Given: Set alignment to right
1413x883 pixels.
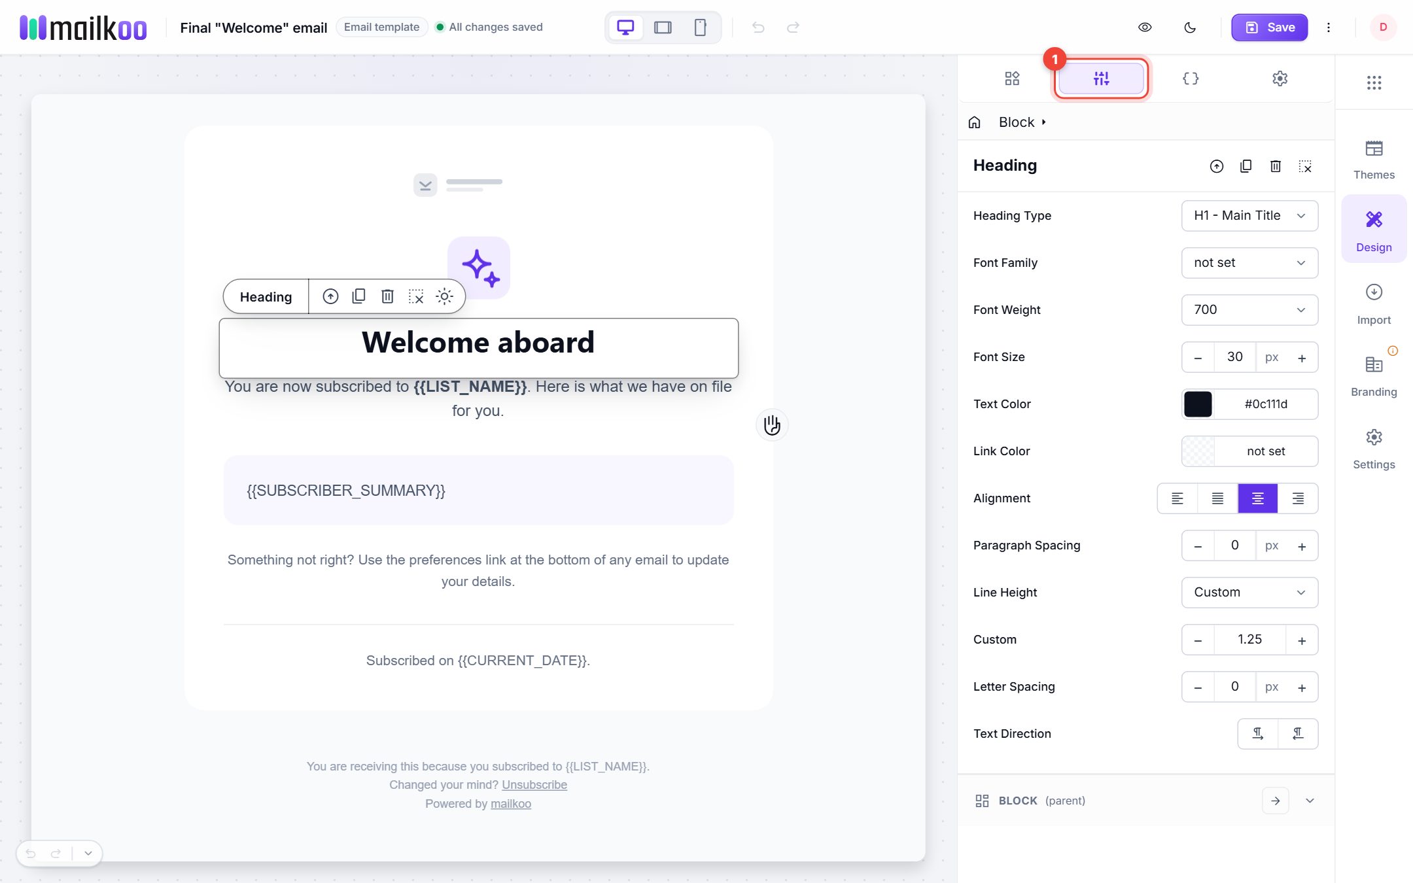Looking at the screenshot, I should click(x=1298, y=498).
